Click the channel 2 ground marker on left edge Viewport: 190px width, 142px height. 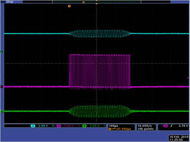(2, 52)
